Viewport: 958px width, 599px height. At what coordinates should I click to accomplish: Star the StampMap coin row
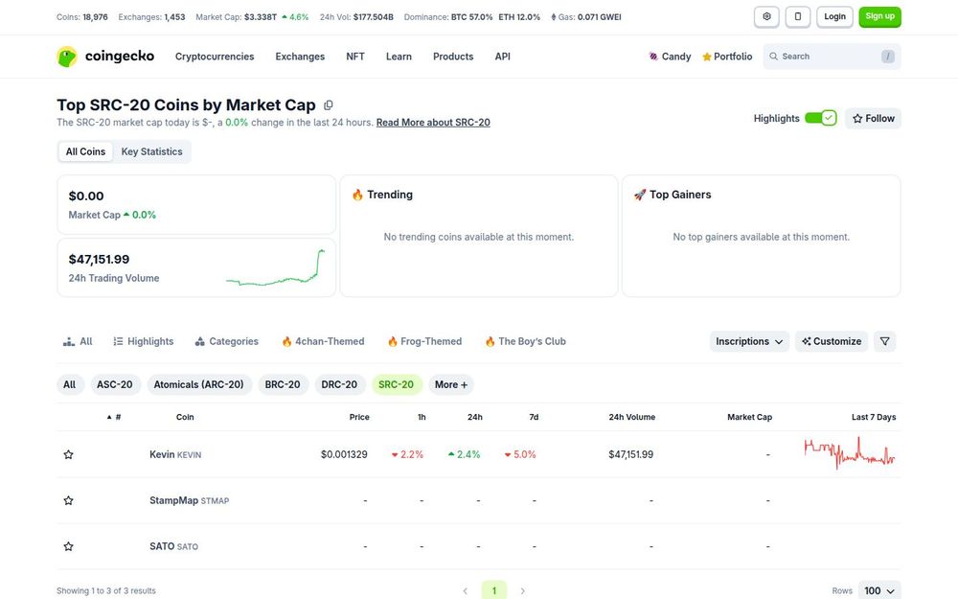pos(68,500)
